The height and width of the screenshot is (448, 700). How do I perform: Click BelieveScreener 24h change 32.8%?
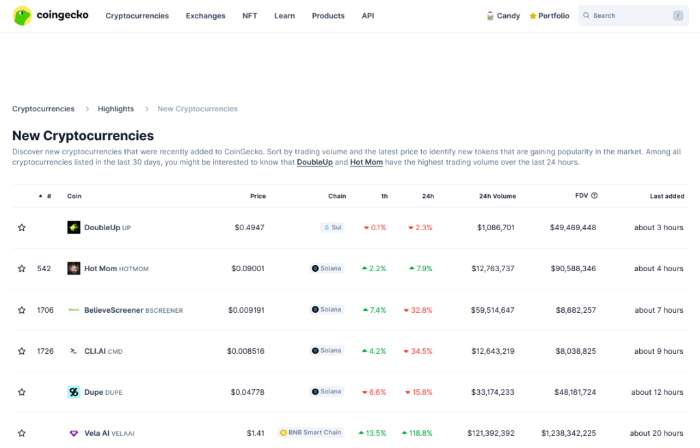[x=418, y=309]
